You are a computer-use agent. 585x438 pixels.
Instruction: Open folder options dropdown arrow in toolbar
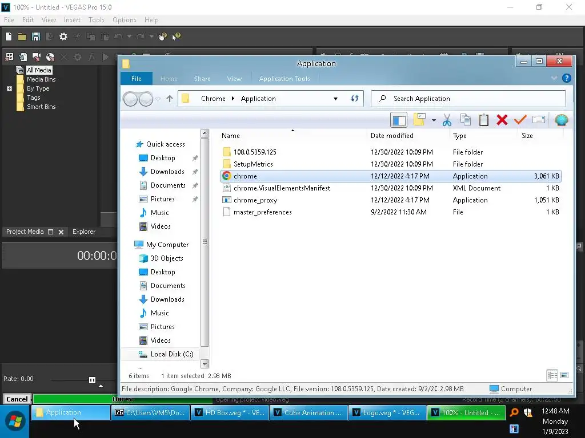434,120
